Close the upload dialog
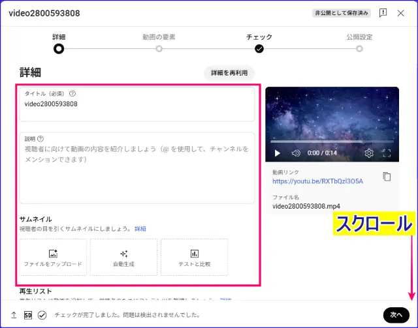418x328 pixels. [x=401, y=12]
